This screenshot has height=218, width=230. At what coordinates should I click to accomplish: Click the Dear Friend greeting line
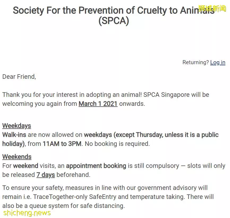pyautogui.click(x=19, y=77)
